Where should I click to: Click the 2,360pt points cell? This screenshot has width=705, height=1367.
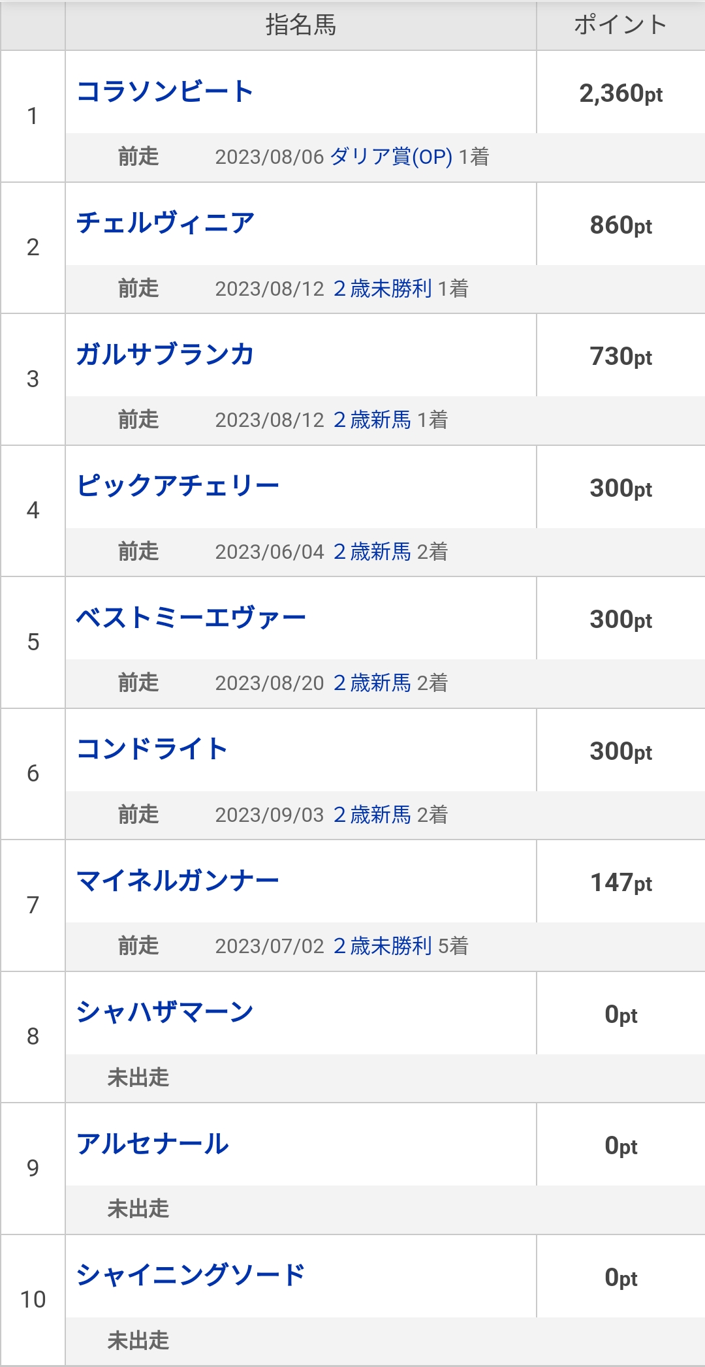tap(620, 93)
